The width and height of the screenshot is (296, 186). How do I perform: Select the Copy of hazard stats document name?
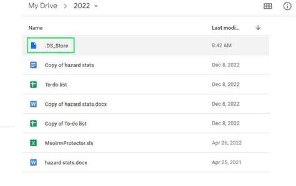pos(69,65)
